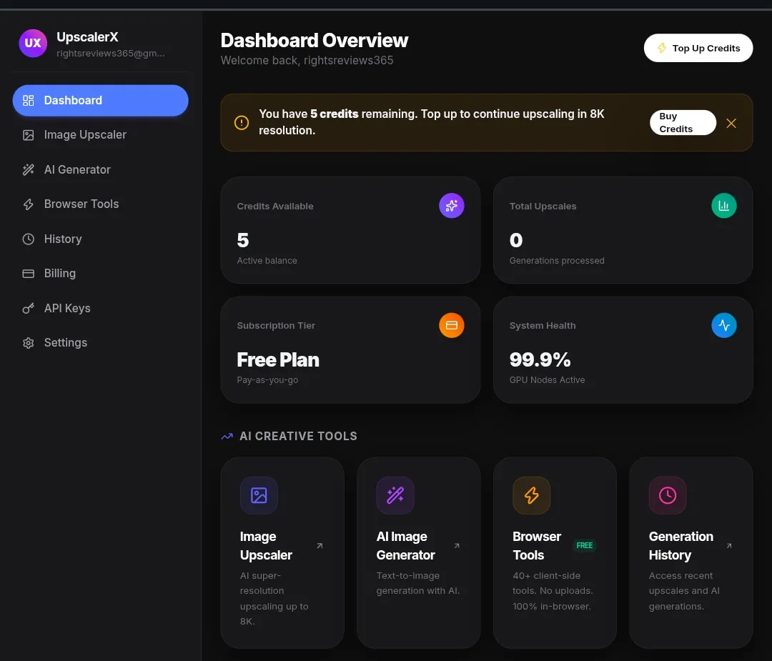Click the Credits Available label

(275, 207)
